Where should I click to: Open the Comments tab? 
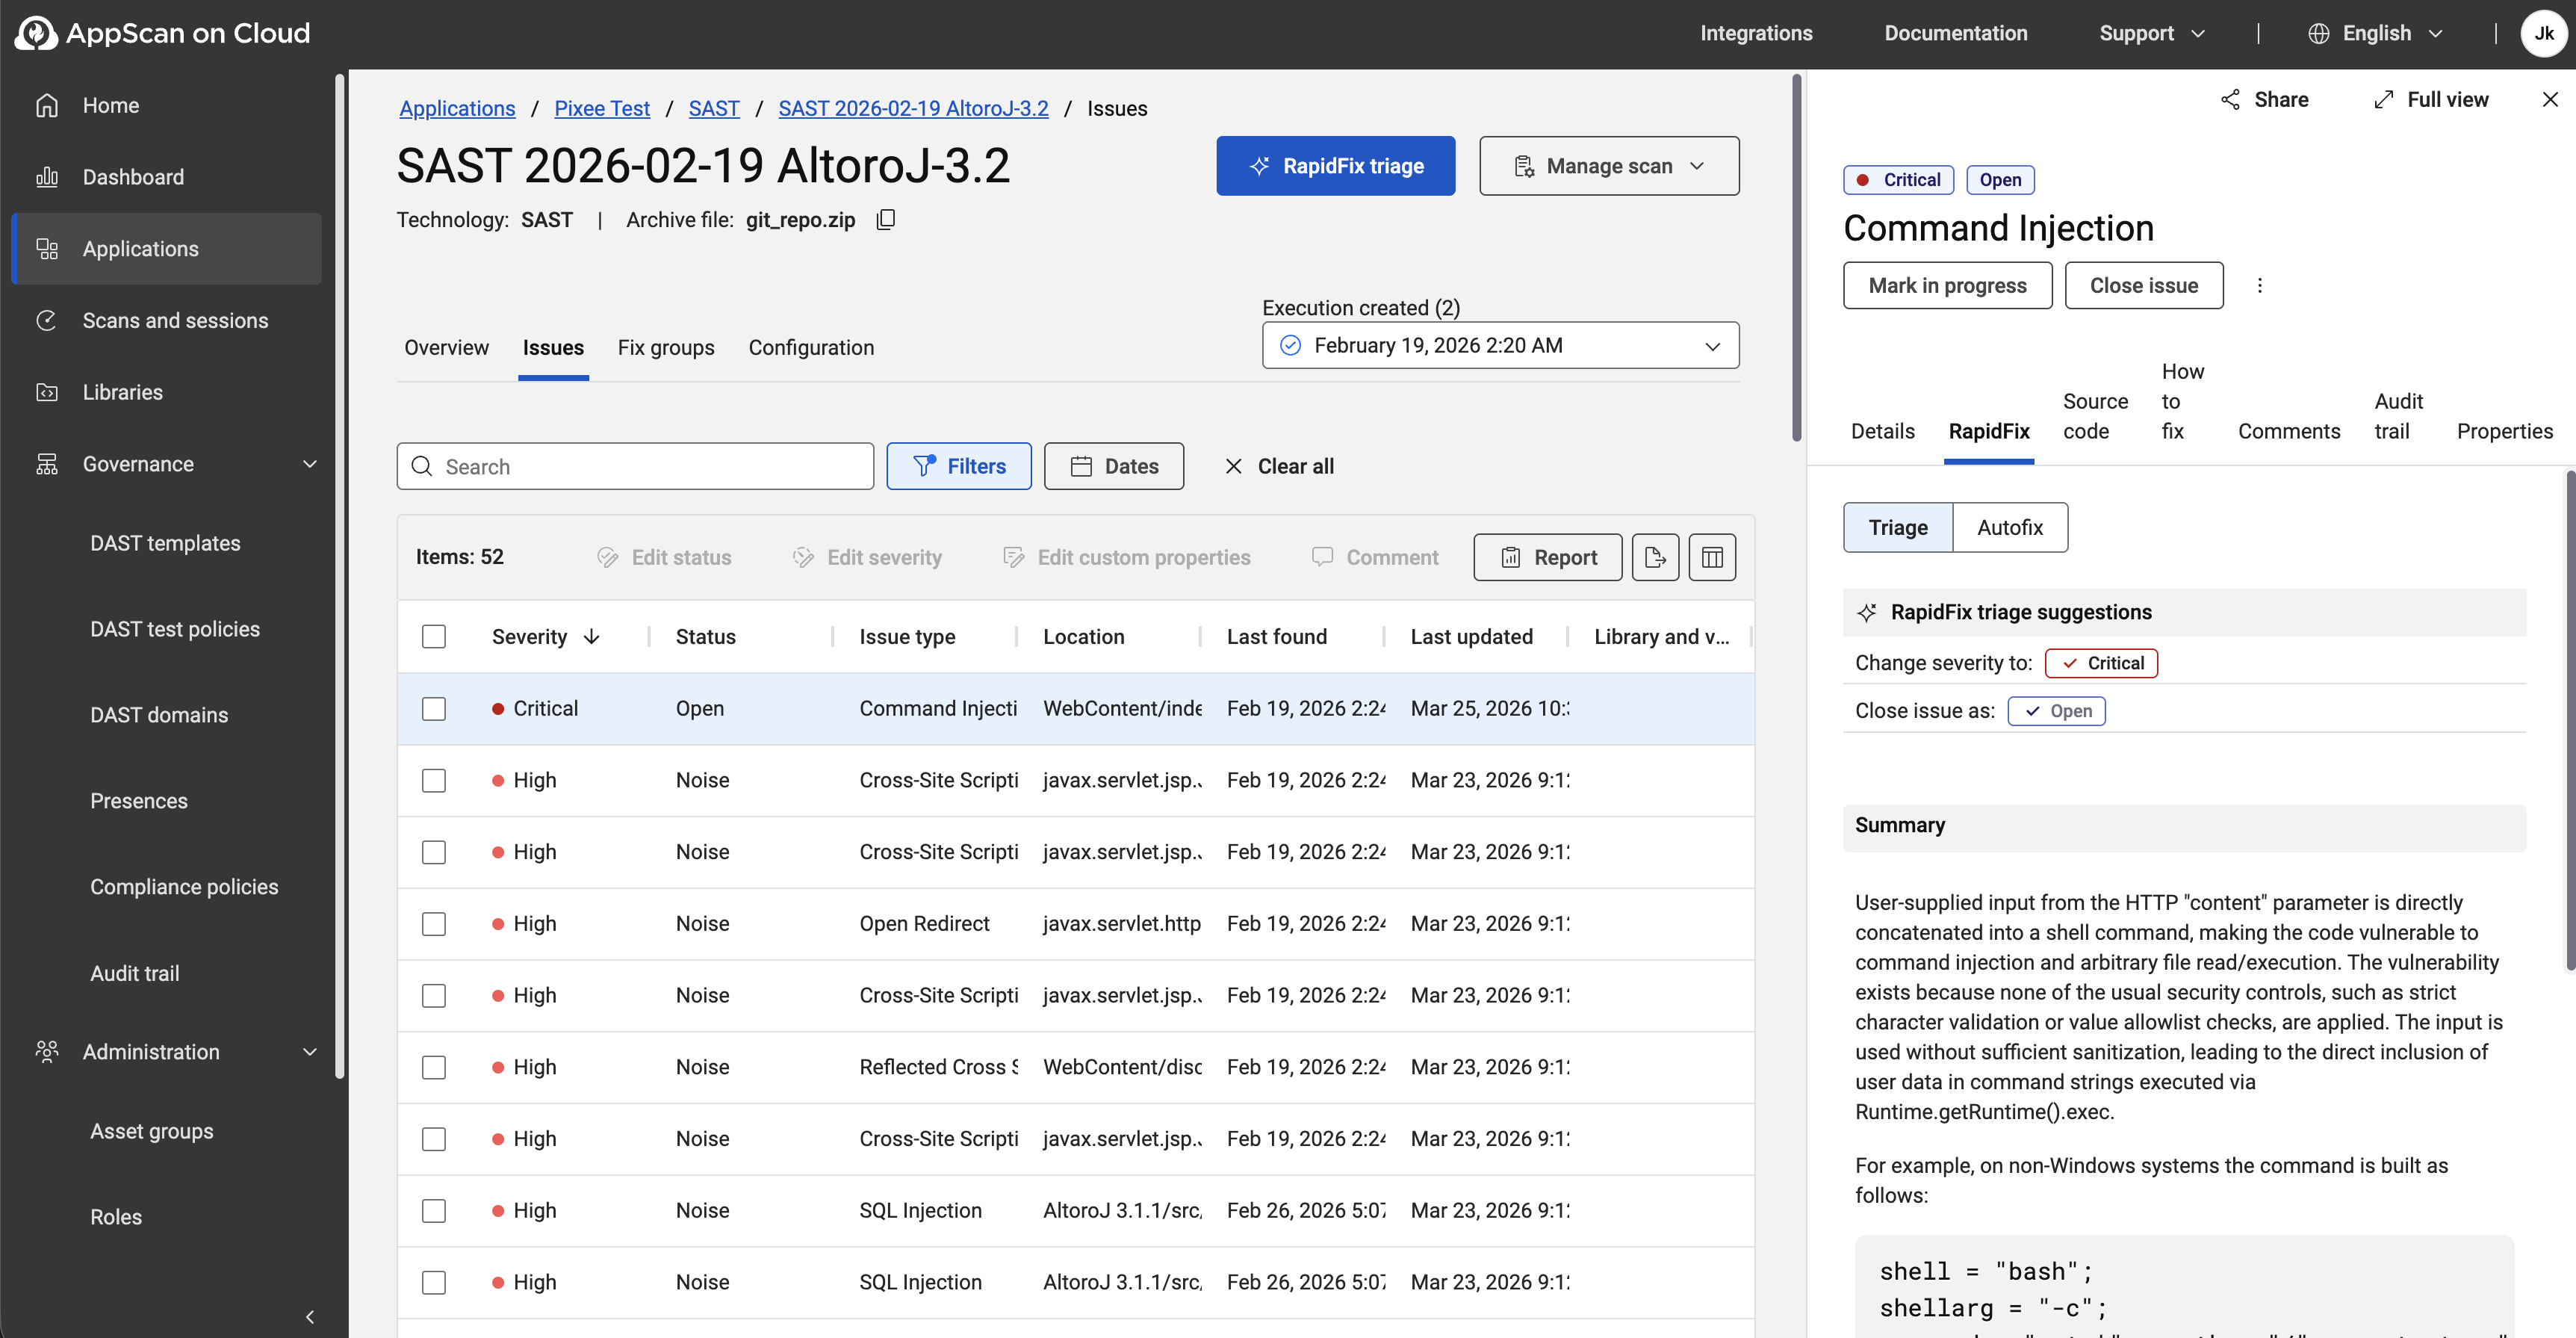coord(2288,431)
